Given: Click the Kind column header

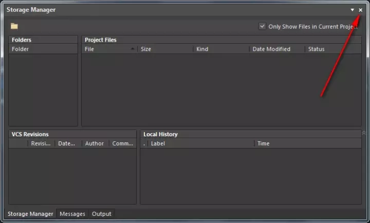Looking at the screenshot, I should point(221,49).
